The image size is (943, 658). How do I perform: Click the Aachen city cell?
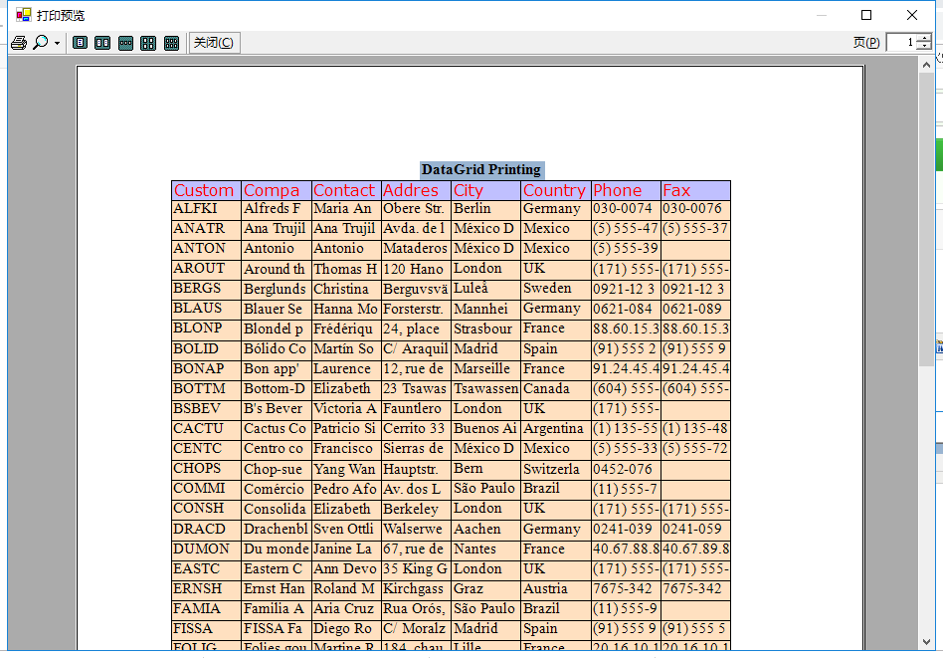click(x=485, y=529)
